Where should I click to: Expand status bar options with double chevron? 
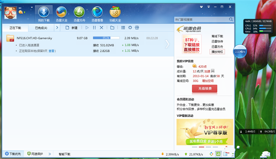point(50,154)
